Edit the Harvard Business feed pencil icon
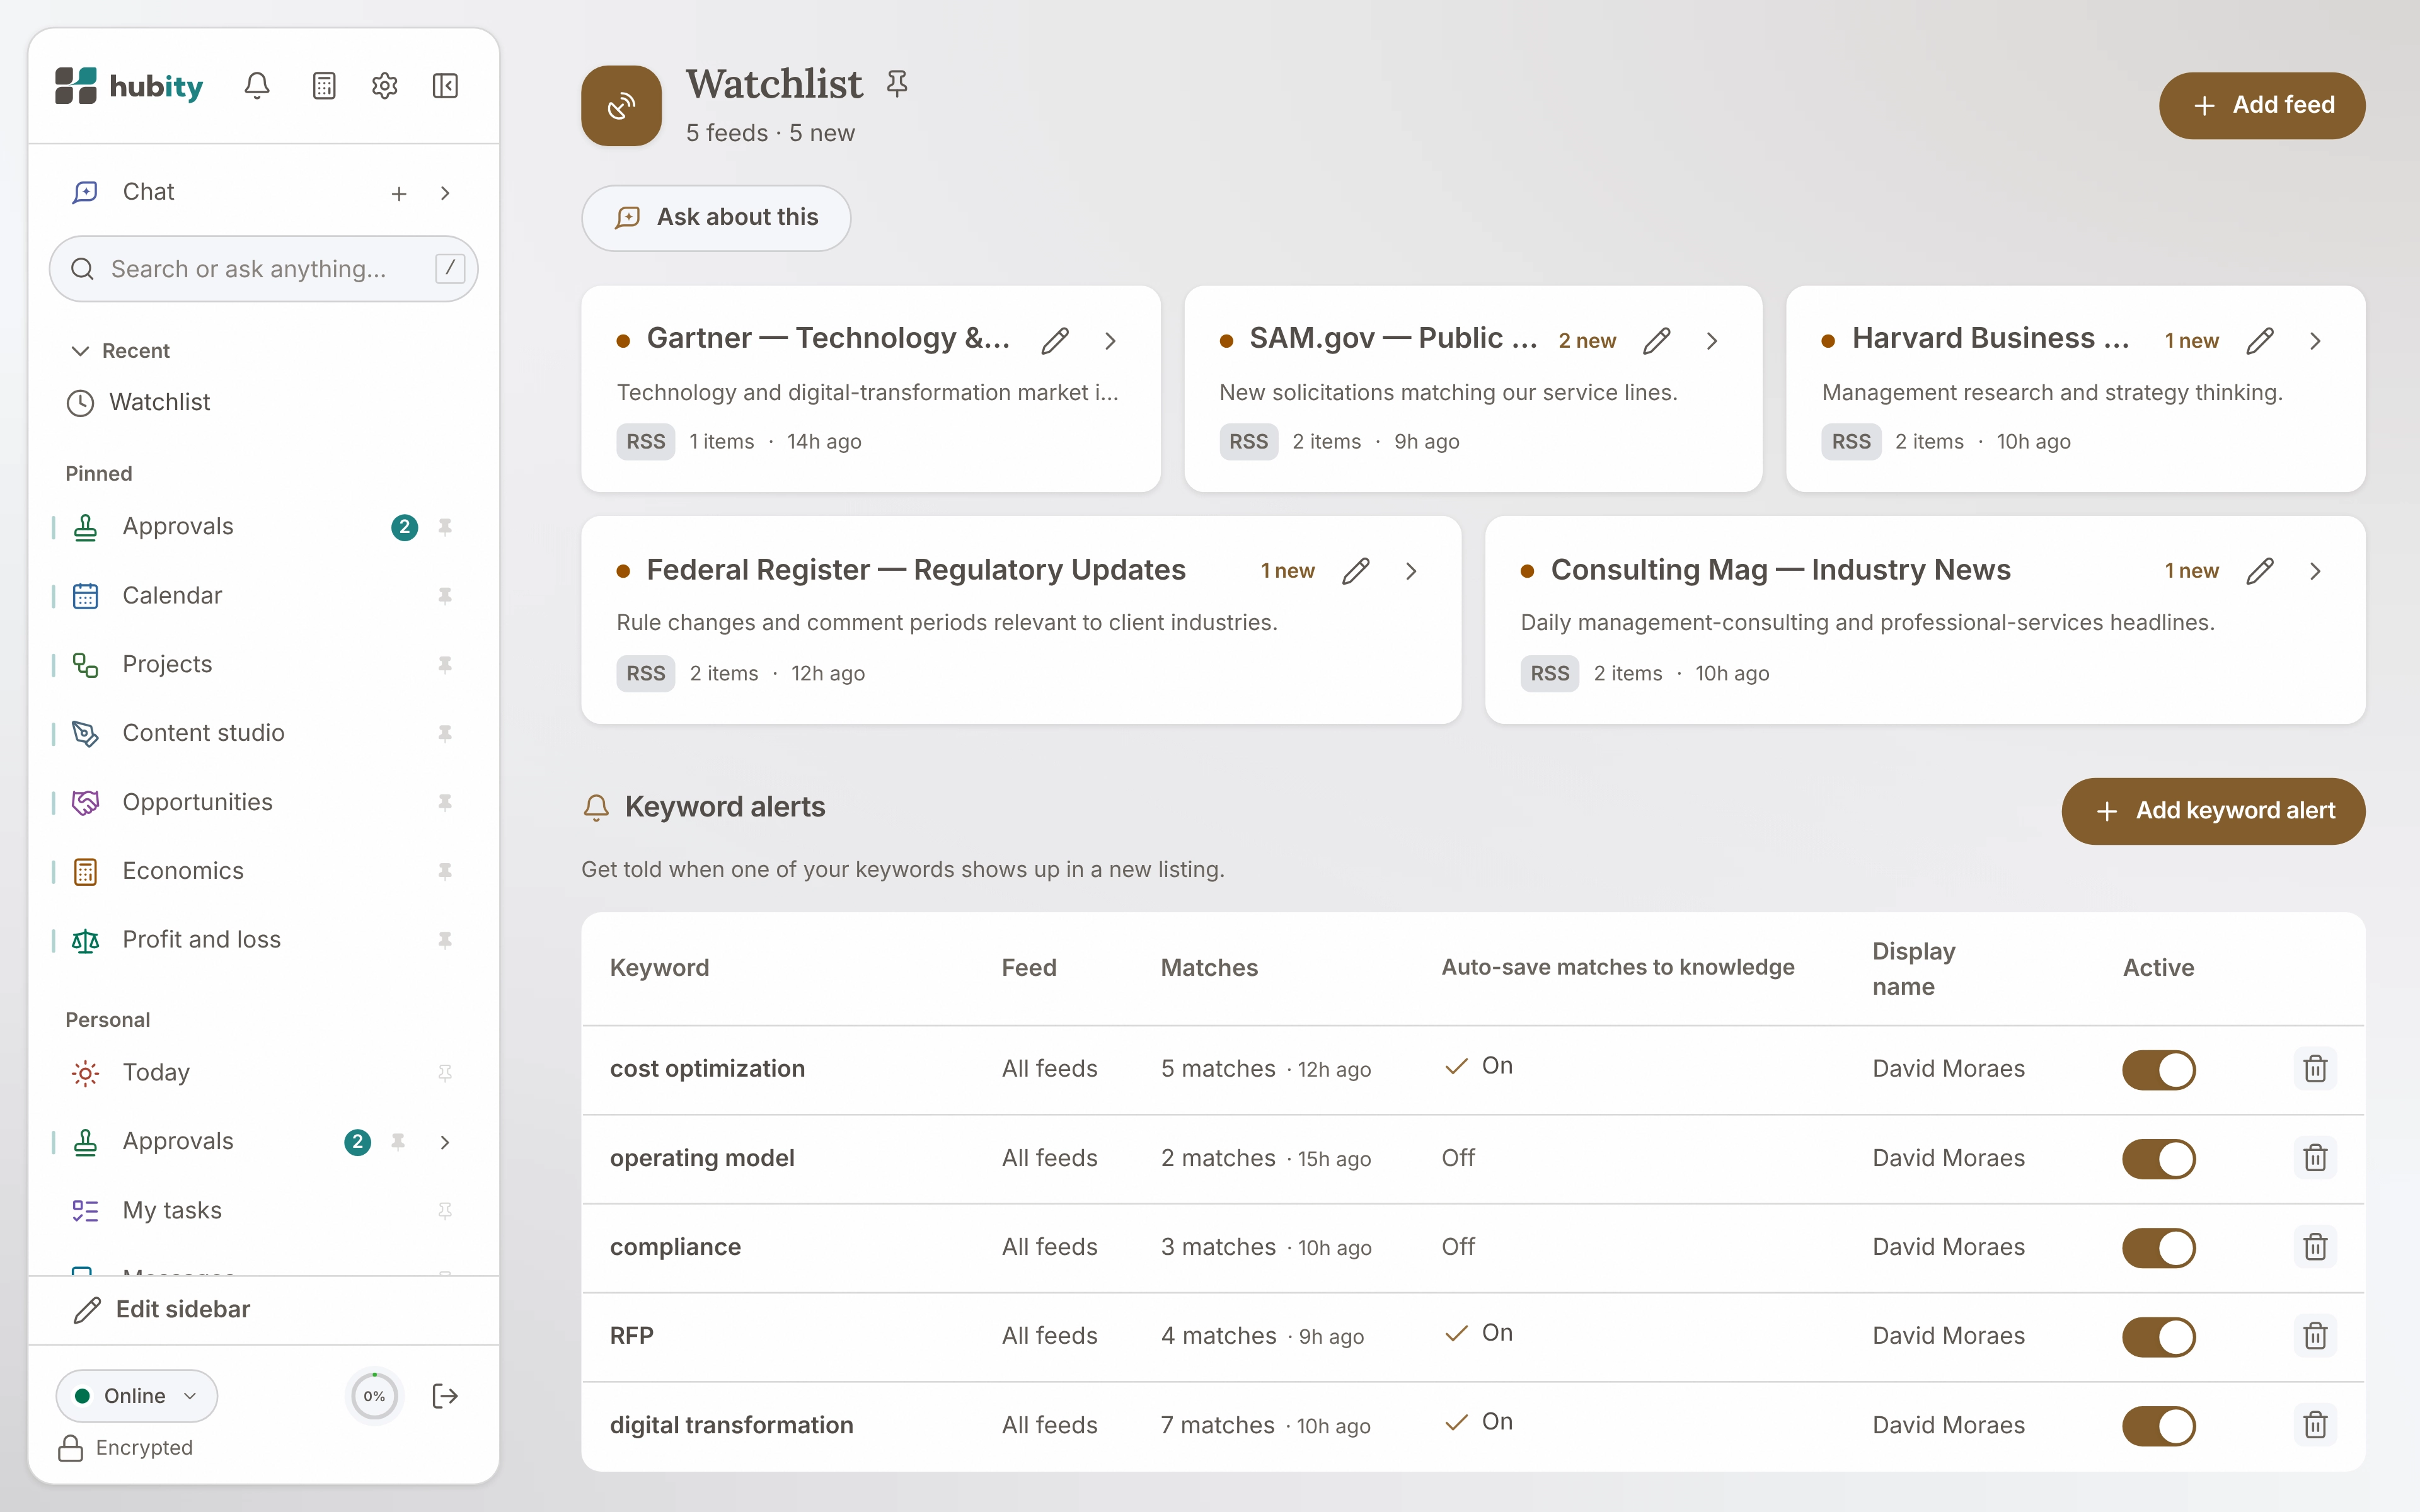2420x1512 pixels. (x=2260, y=341)
